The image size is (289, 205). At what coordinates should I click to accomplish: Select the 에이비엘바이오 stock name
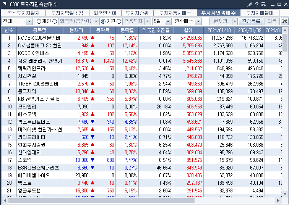(x=34, y=175)
